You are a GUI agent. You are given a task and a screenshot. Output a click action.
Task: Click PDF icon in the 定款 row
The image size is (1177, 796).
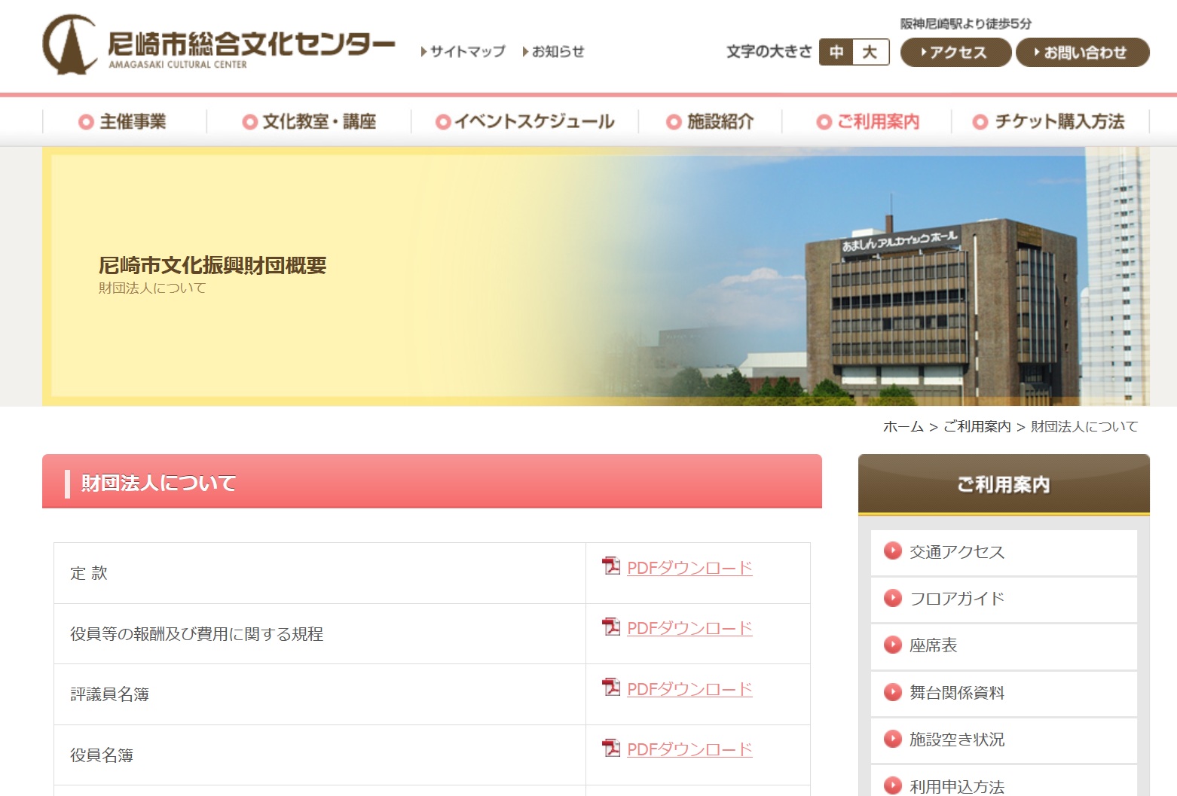611,566
